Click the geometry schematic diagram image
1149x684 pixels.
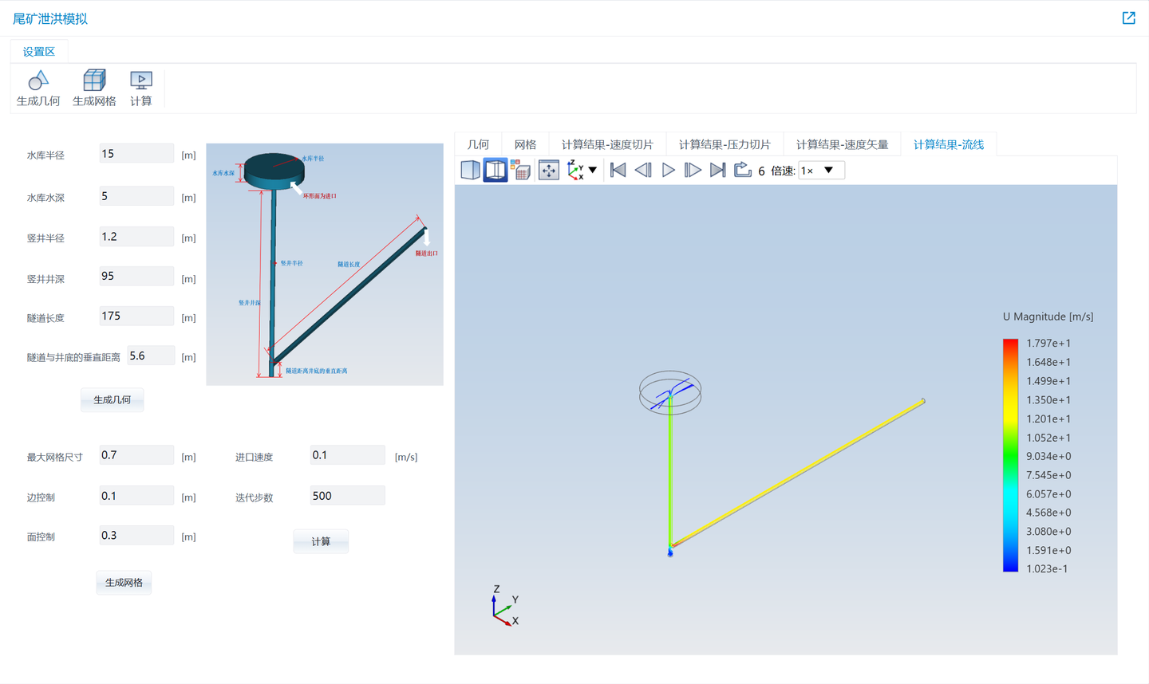[325, 265]
